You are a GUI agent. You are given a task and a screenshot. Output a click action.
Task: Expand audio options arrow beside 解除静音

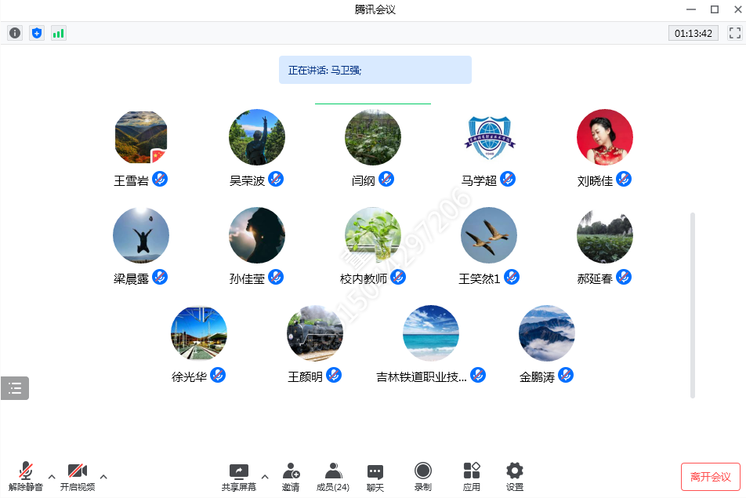tap(52, 476)
